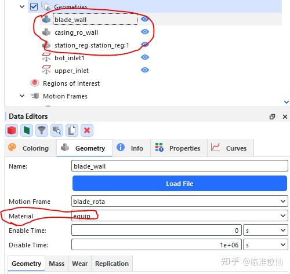Toggle visibility of upper_inlet
This screenshot has width=290, height=274.
click(x=145, y=70)
